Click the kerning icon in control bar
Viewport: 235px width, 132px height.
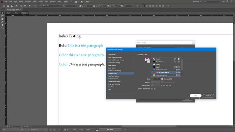[108, 6]
